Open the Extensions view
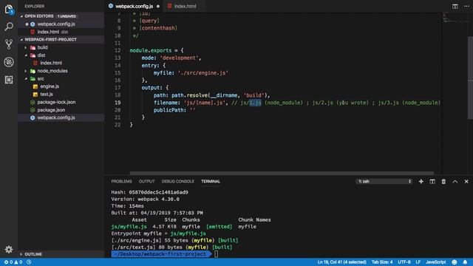 pos(9,80)
